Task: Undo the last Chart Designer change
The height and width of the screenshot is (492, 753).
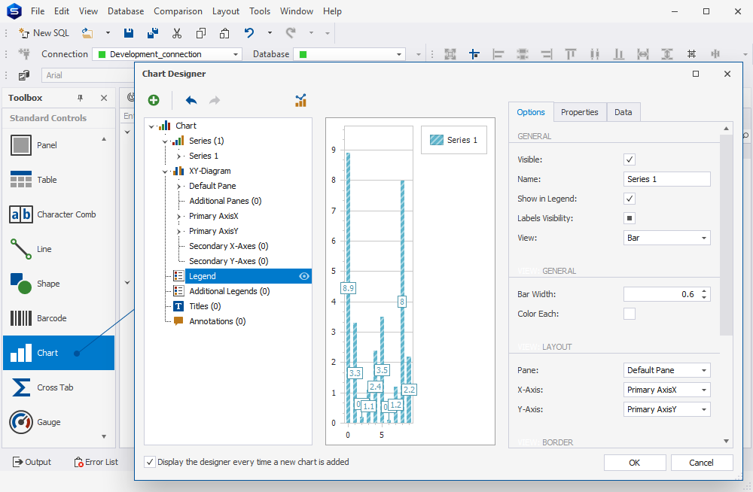Action: (x=191, y=100)
